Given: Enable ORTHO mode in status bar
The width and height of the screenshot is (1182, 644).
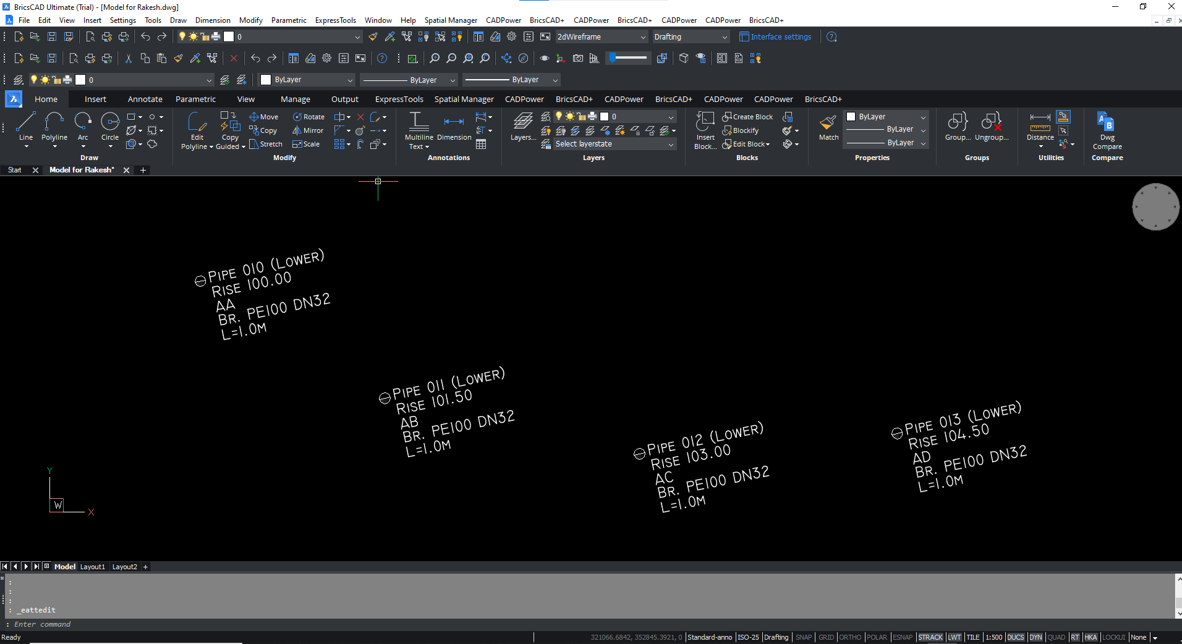Looking at the screenshot, I should (851, 637).
